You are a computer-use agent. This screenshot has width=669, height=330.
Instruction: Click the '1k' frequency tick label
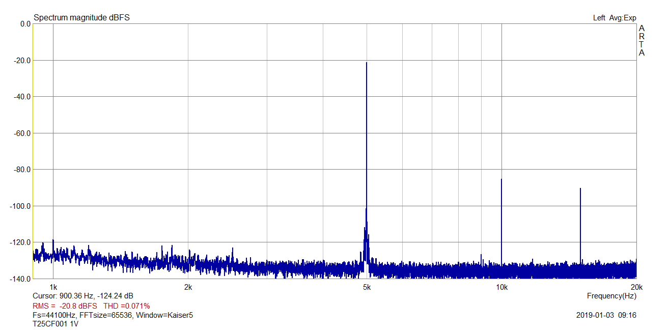point(53,287)
